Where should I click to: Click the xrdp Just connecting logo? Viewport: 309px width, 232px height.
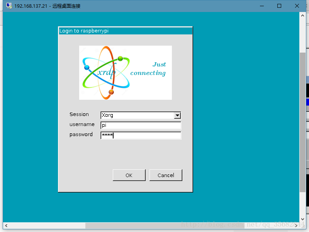pos(126,73)
